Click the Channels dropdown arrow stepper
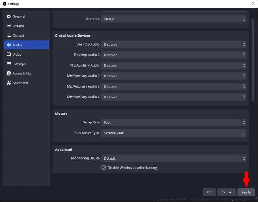This screenshot has width=258, height=202. coord(244,19)
